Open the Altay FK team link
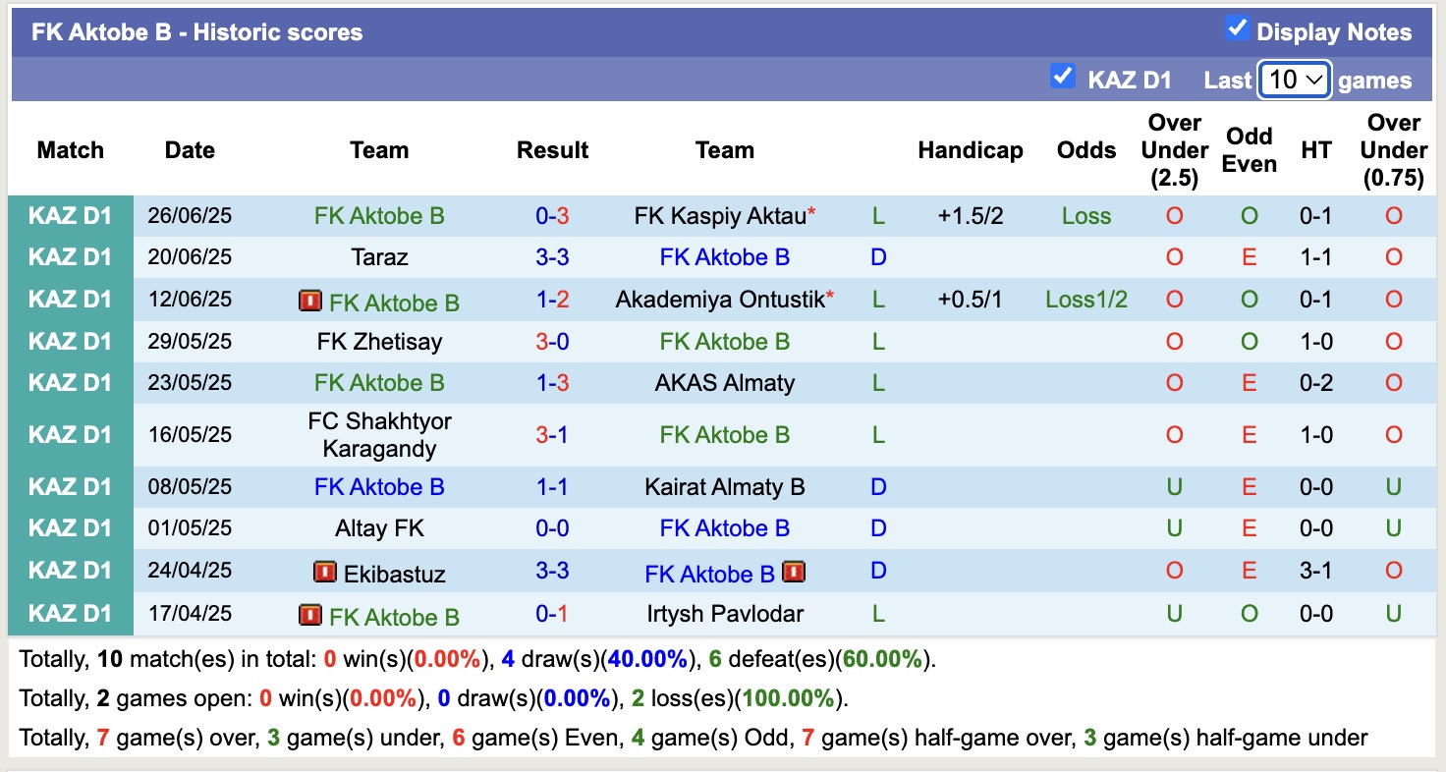 tap(379, 528)
